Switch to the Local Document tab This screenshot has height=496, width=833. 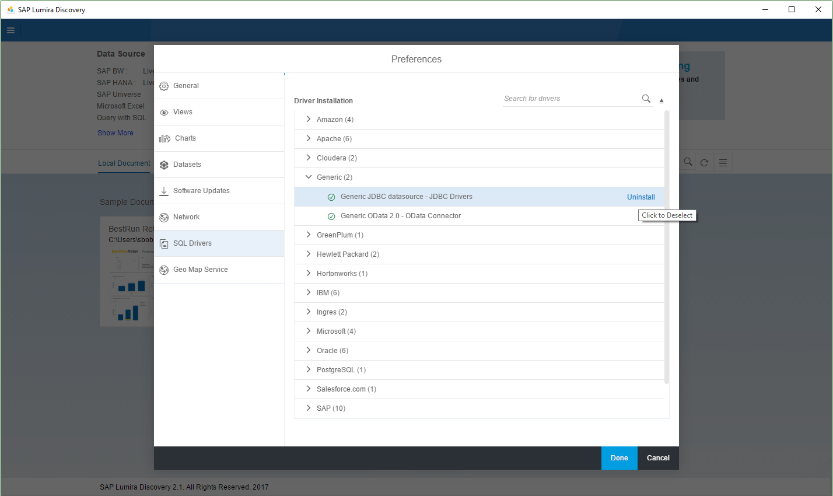click(124, 163)
